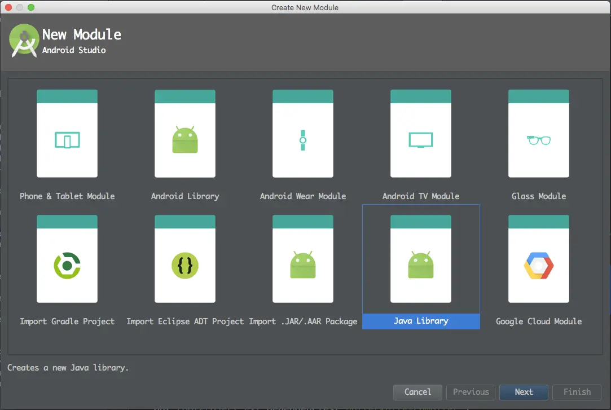This screenshot has height=410, width=611.
Task: Click the "New Module" heading text
Action: (x=81, y=34)
